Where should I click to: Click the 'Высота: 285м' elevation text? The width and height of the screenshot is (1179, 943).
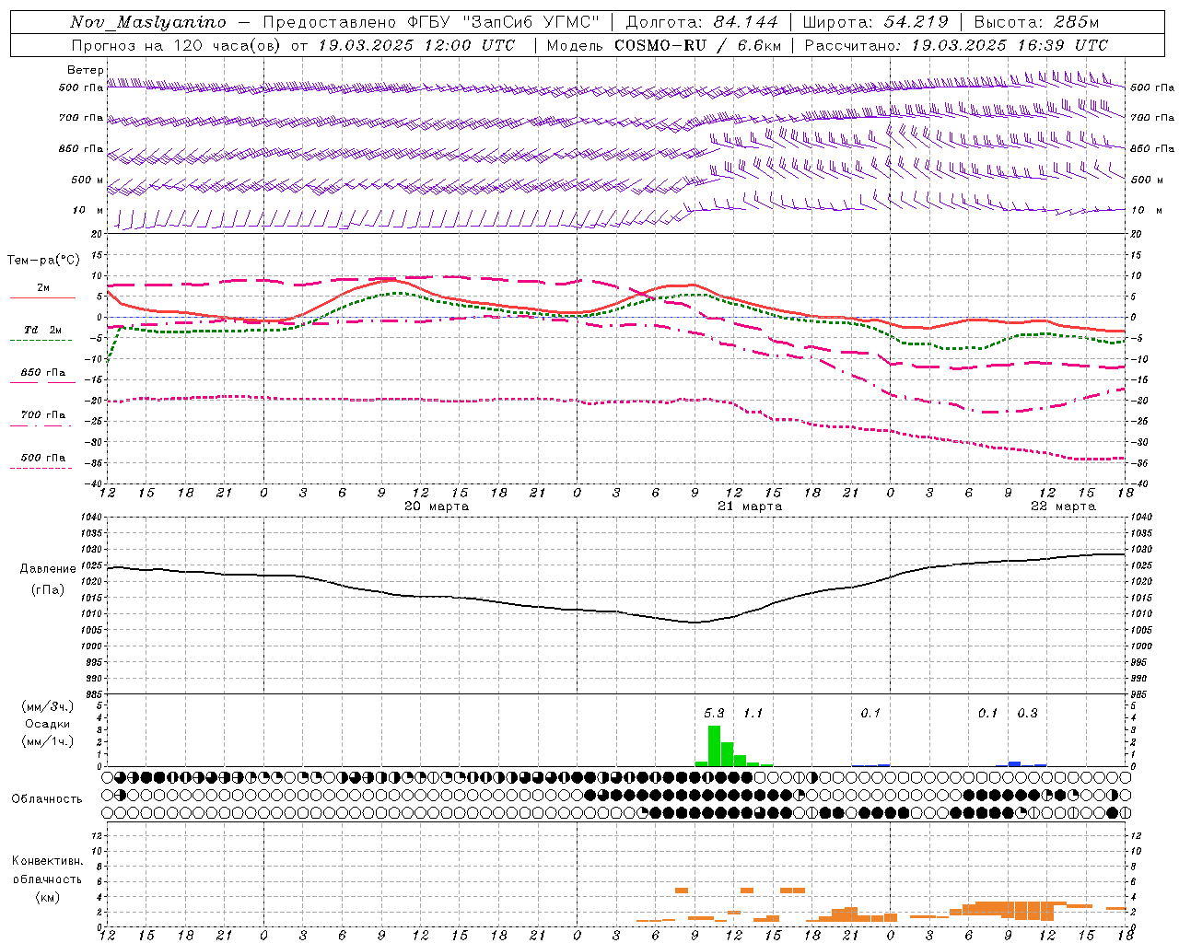pos(1036,22)
